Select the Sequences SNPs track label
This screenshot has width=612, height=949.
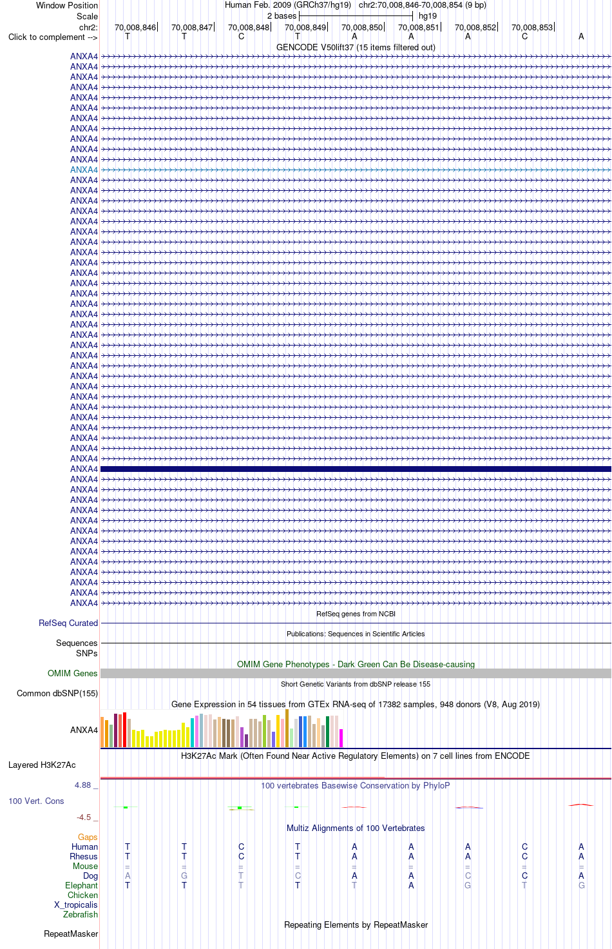77,648
